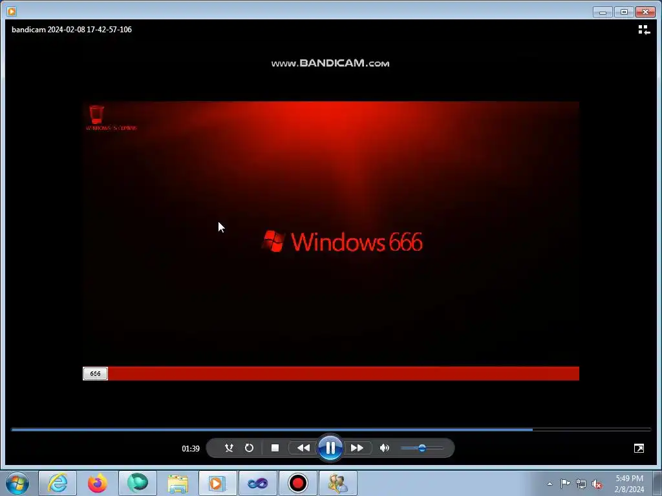
Task: Click the red recycle bin in video
Action: pos(97,114)
